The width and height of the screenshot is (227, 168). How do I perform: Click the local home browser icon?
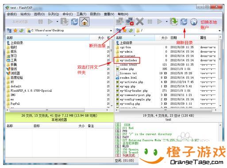[85, 22]
